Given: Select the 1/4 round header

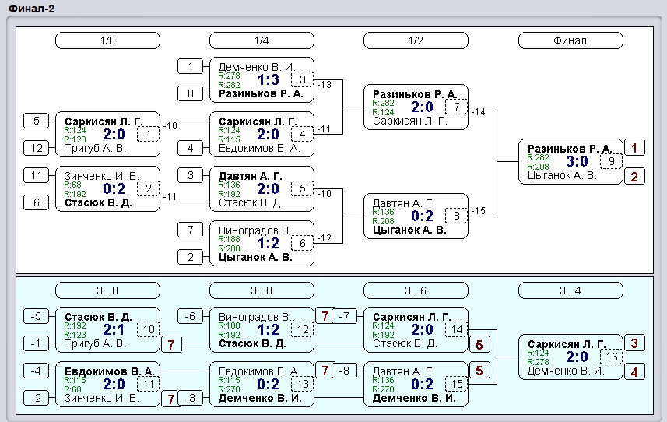Looking at the screenshot, I should coord(262,40).
